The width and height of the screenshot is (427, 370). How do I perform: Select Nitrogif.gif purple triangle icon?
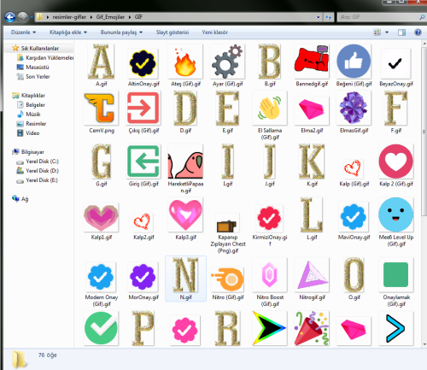tap(312, 275)
